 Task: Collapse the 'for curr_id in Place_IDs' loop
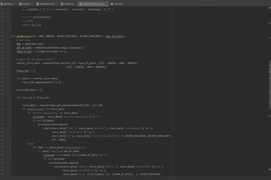click(10, 97)
